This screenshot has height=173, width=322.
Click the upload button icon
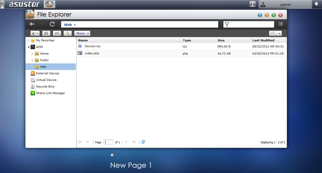(33, 33)
